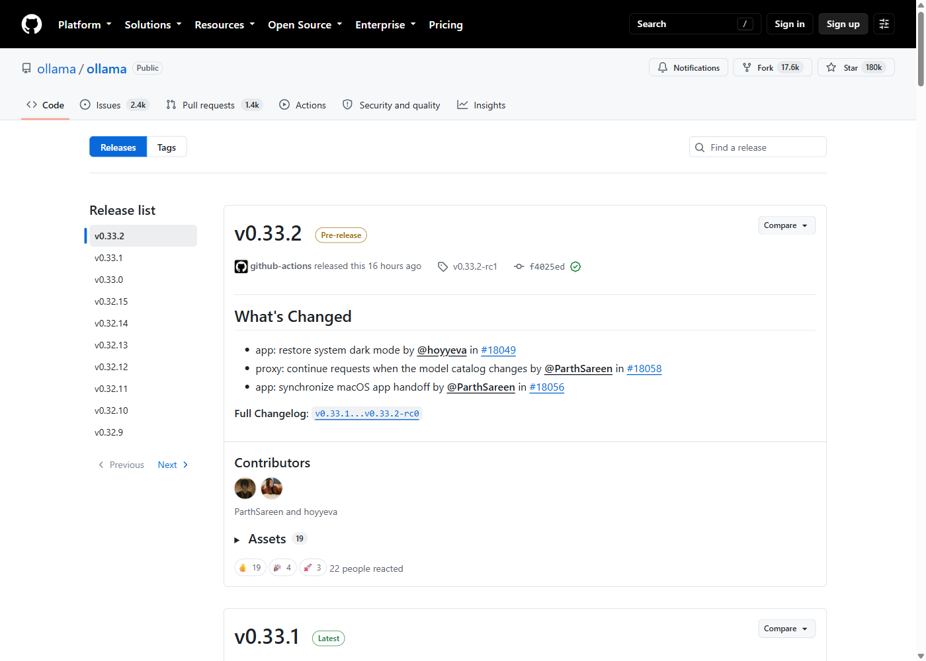Screen dimensions: 926x661
Task: Click the rocket reaction with 3
Action: click(x=313, y=568)
